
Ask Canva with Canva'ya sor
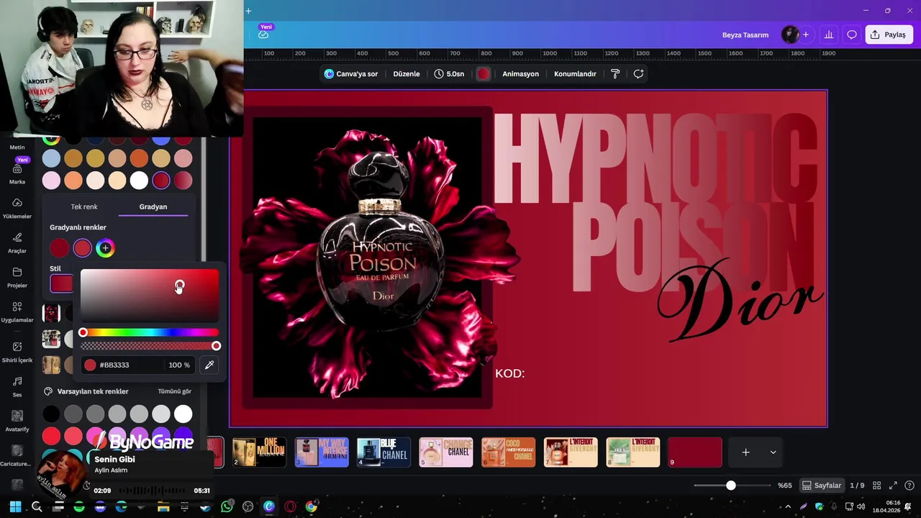351,73
